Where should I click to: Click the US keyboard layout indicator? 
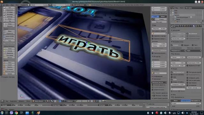click(x=174, y=113)
